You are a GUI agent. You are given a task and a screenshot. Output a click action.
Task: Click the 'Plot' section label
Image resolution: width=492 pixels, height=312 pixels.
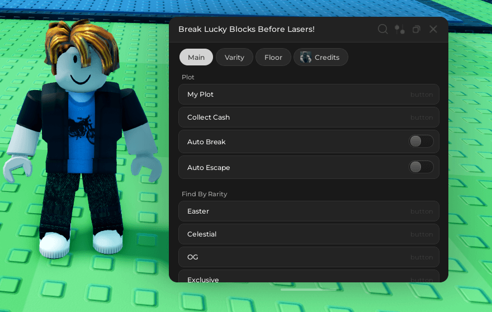point(188,77)
